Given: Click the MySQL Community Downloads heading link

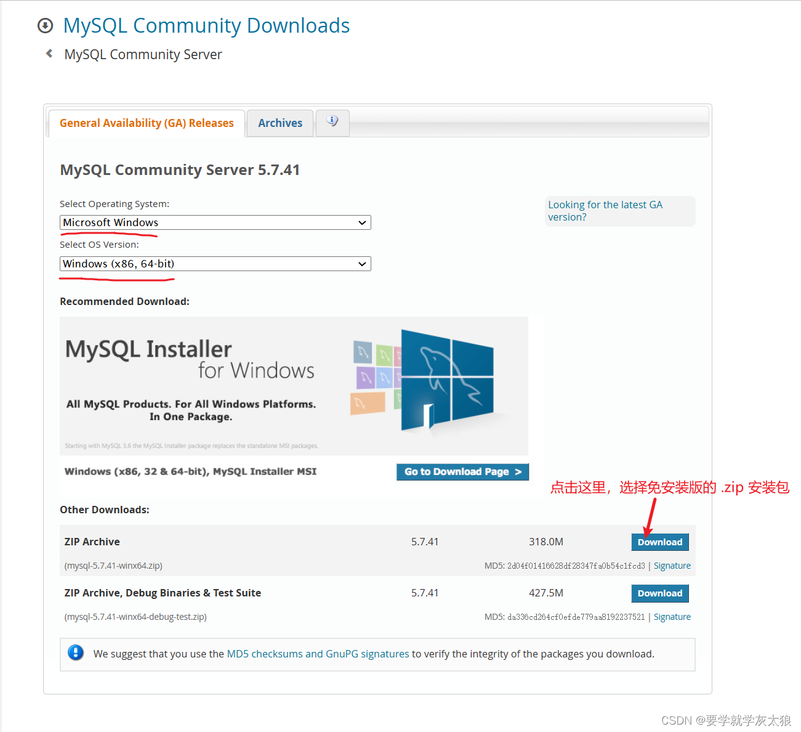Looking at the screenshot, I should (x=206, y=26).
